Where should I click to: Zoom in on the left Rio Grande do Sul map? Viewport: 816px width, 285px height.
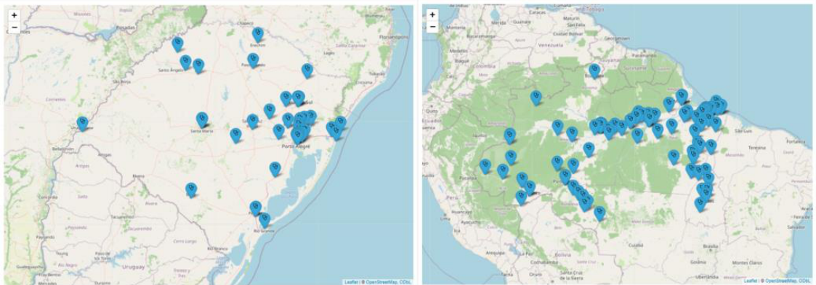coord(14,15)
